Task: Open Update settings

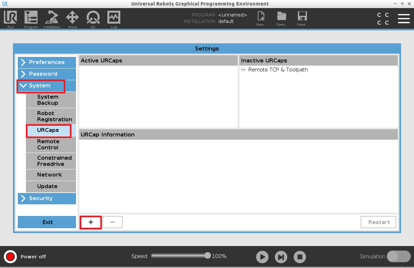Action: click(51, 187)
